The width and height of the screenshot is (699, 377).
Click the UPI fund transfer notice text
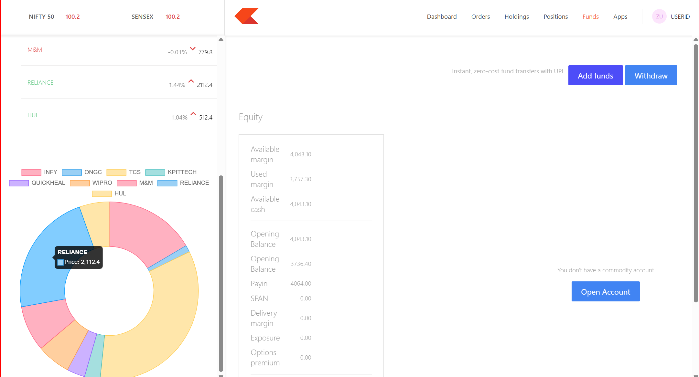(508, 71)
